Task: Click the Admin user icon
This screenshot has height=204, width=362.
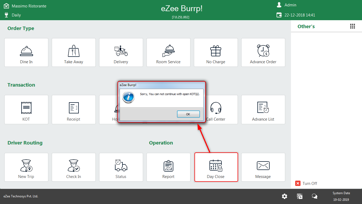Action: (x=279, y=5)
